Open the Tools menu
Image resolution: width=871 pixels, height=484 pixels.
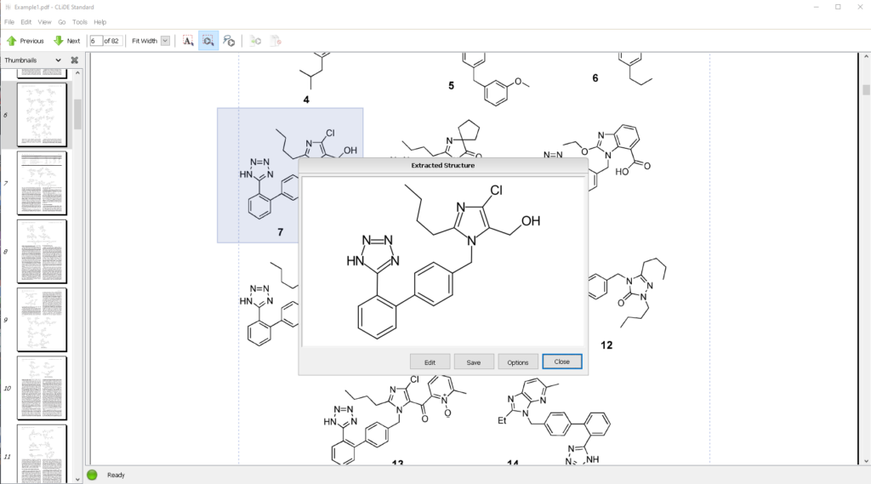(80, 22)
